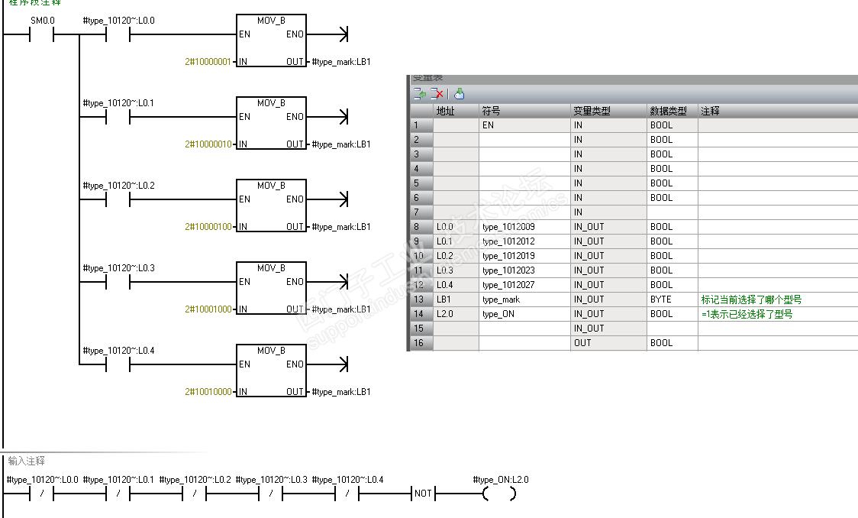858x518 pixels.
Task: Click the 2#10001000 input operand
Action: pos(208,309)
